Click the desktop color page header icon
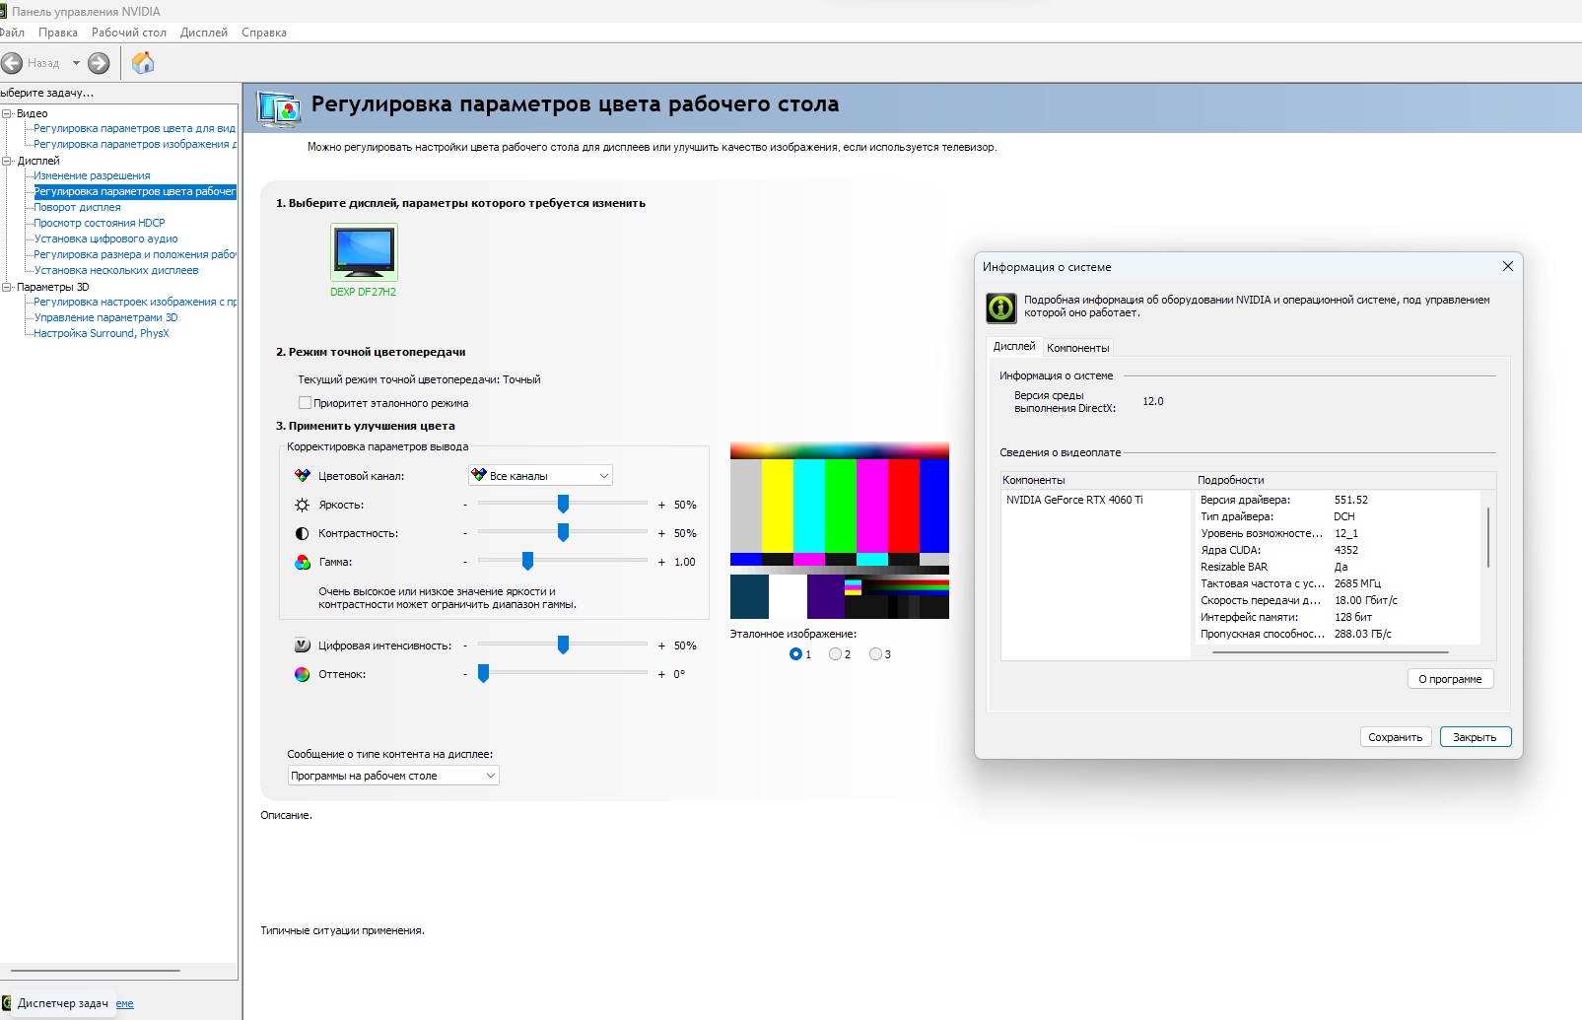Viewport: 1582px width, 1020px height. 279,107
